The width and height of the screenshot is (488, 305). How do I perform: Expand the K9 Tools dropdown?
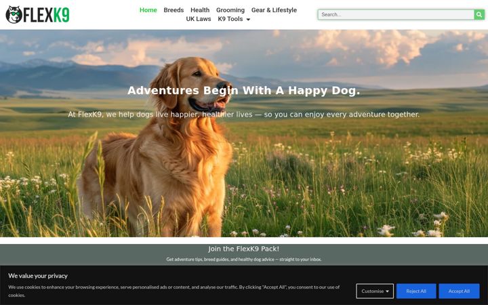(x=234, y=19)
